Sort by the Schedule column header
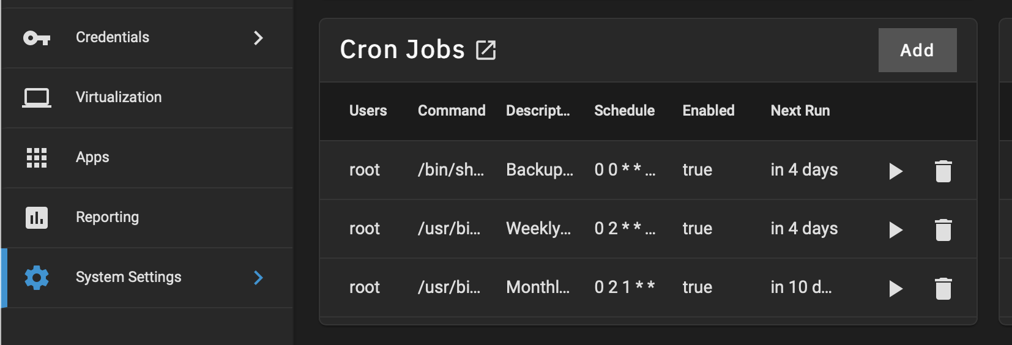Viewport: 1012px width, 345px height. (624, 111)
